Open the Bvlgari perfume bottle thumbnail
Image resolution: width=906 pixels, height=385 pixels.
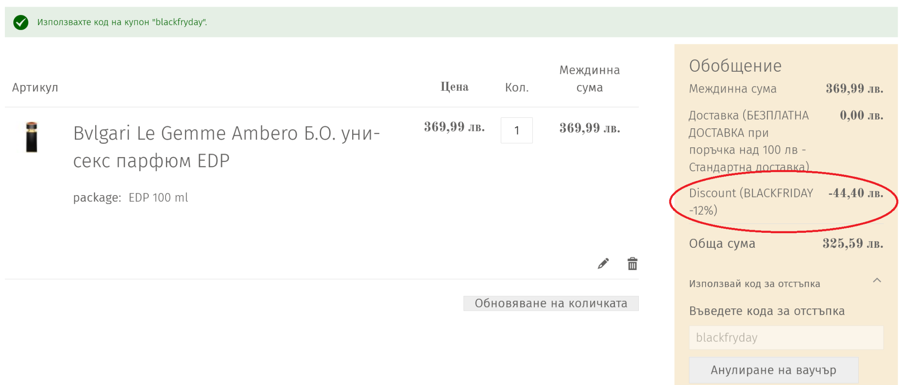tap(31, 137)
